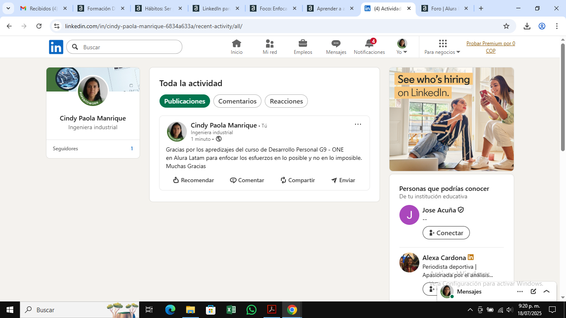Image resolution: width=566 pixels, height=318 pixels.
Task: Launch Microsoft Edge from taskbar
Action: (170, 310)
